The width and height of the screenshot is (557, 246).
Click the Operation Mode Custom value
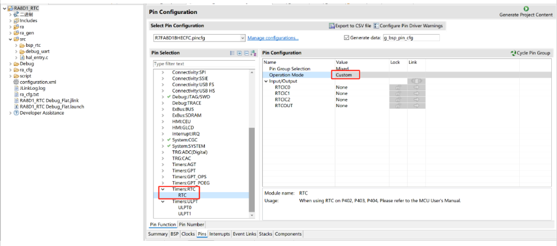coord(345,75)
